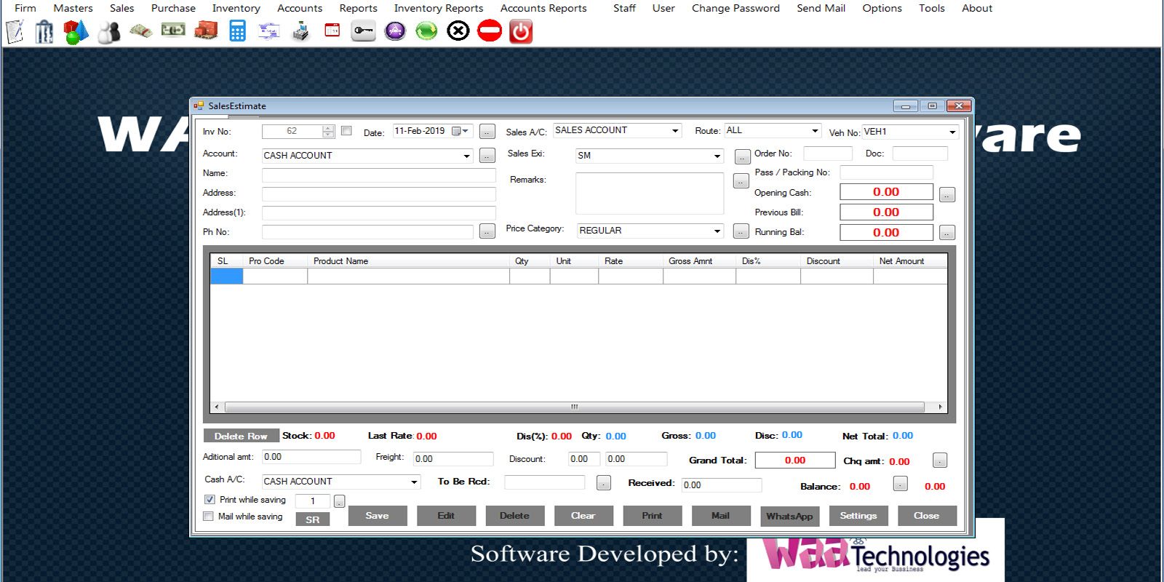This screenshot has width=1164, height=582.
Task: Tick the checkbox beside Inv No field
Action: [x=346, y=131]
